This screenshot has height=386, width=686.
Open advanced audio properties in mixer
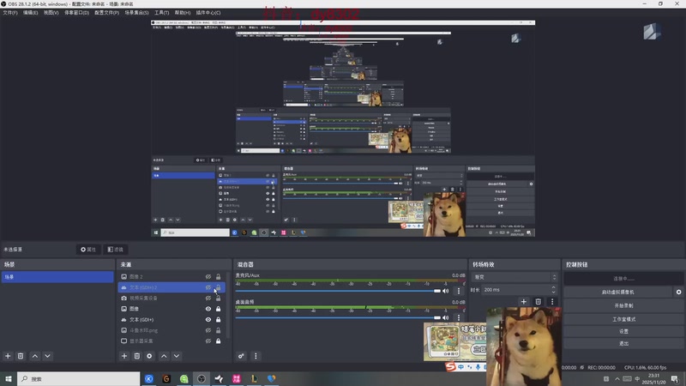click(241, 356)
